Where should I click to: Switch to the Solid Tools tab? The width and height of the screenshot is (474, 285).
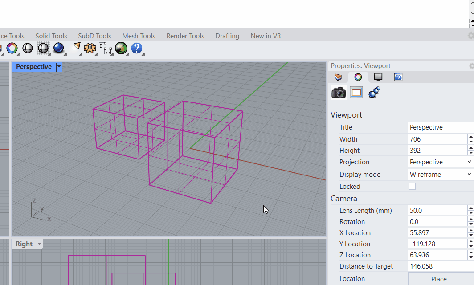point(51,36)
